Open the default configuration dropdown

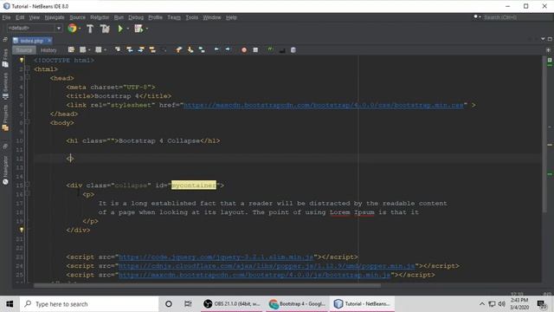click(x=35, y=28)
